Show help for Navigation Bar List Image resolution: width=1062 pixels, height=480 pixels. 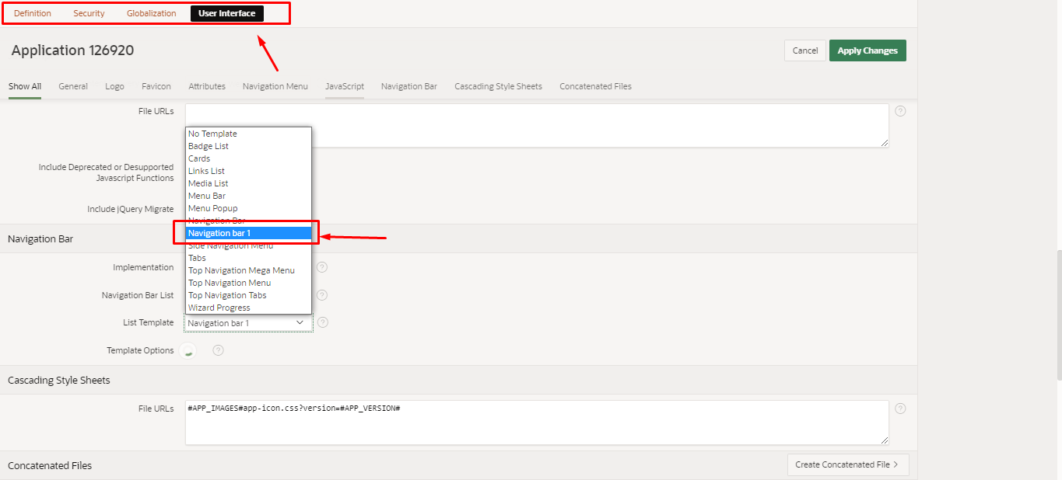(x=322, y=295)
